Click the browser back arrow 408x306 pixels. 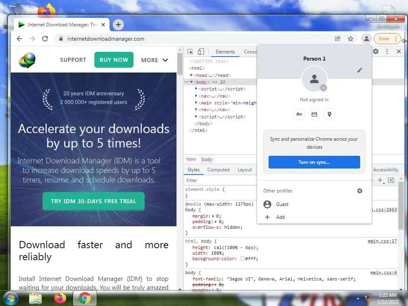click(x=20, y=39)
